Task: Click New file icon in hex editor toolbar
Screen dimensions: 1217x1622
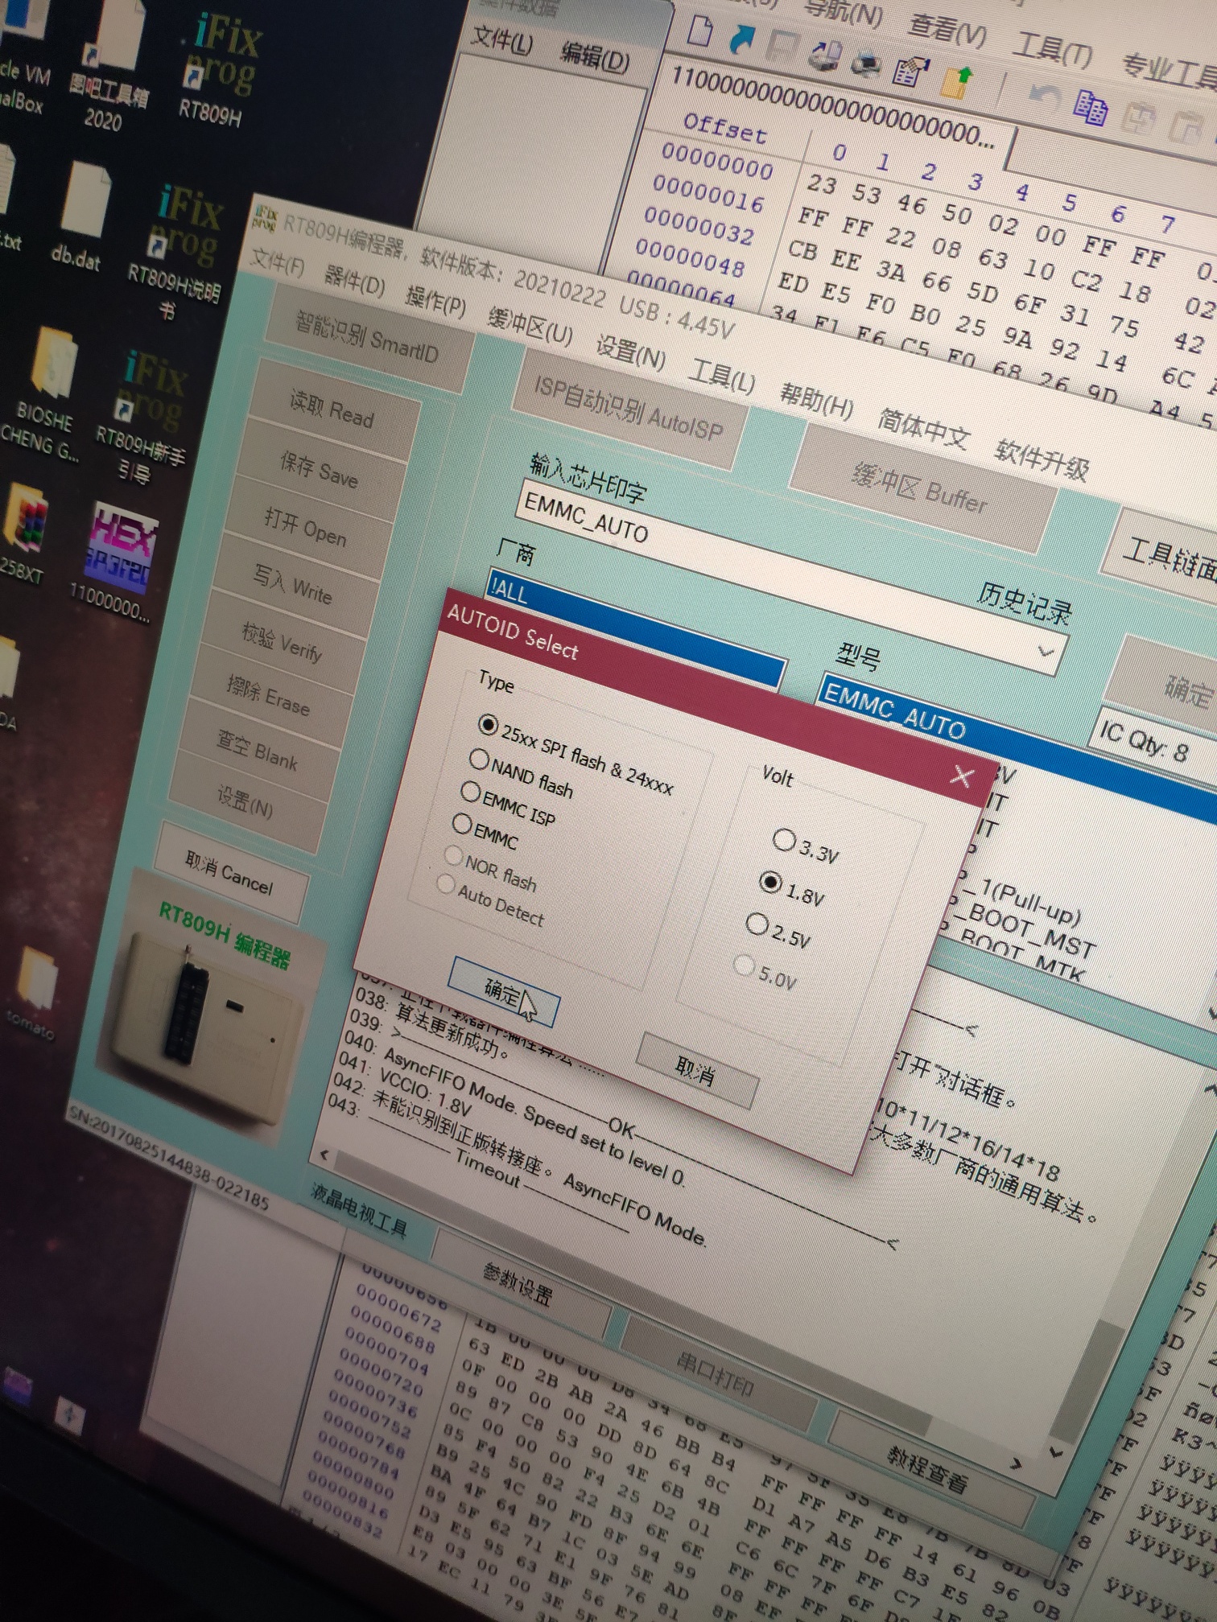Action: (699, 30)
